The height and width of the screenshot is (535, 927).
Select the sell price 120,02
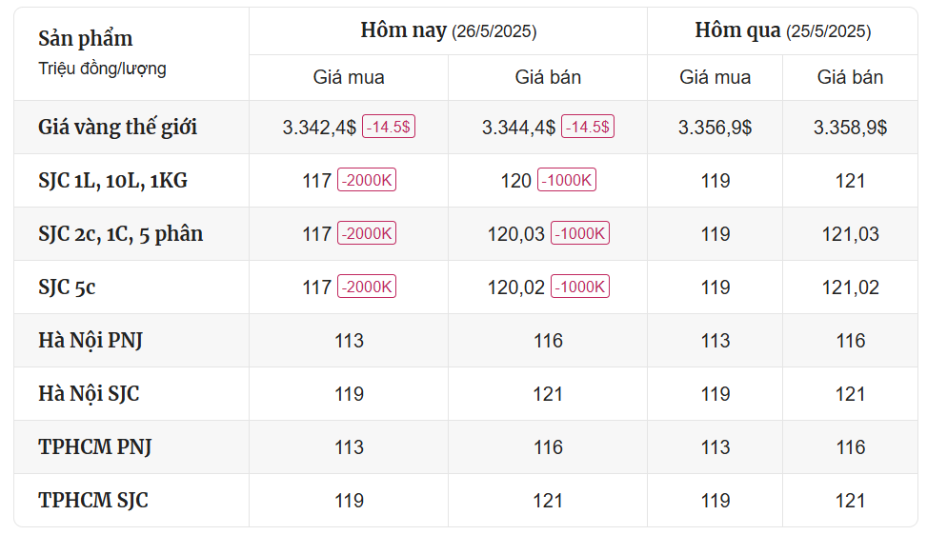516,287
